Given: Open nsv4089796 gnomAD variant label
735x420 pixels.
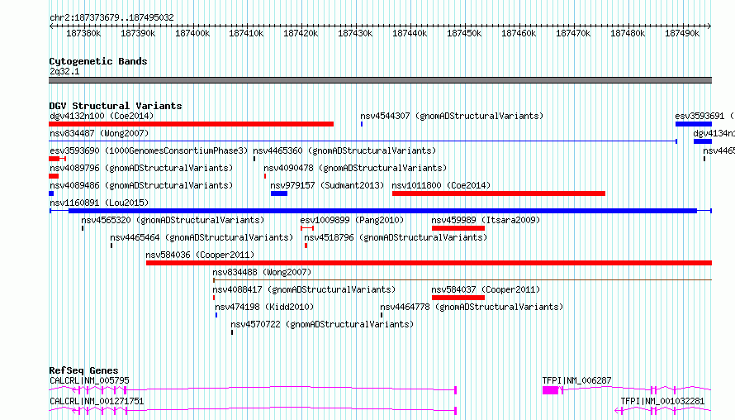Looking at the screenshot, I should (141, 168).
